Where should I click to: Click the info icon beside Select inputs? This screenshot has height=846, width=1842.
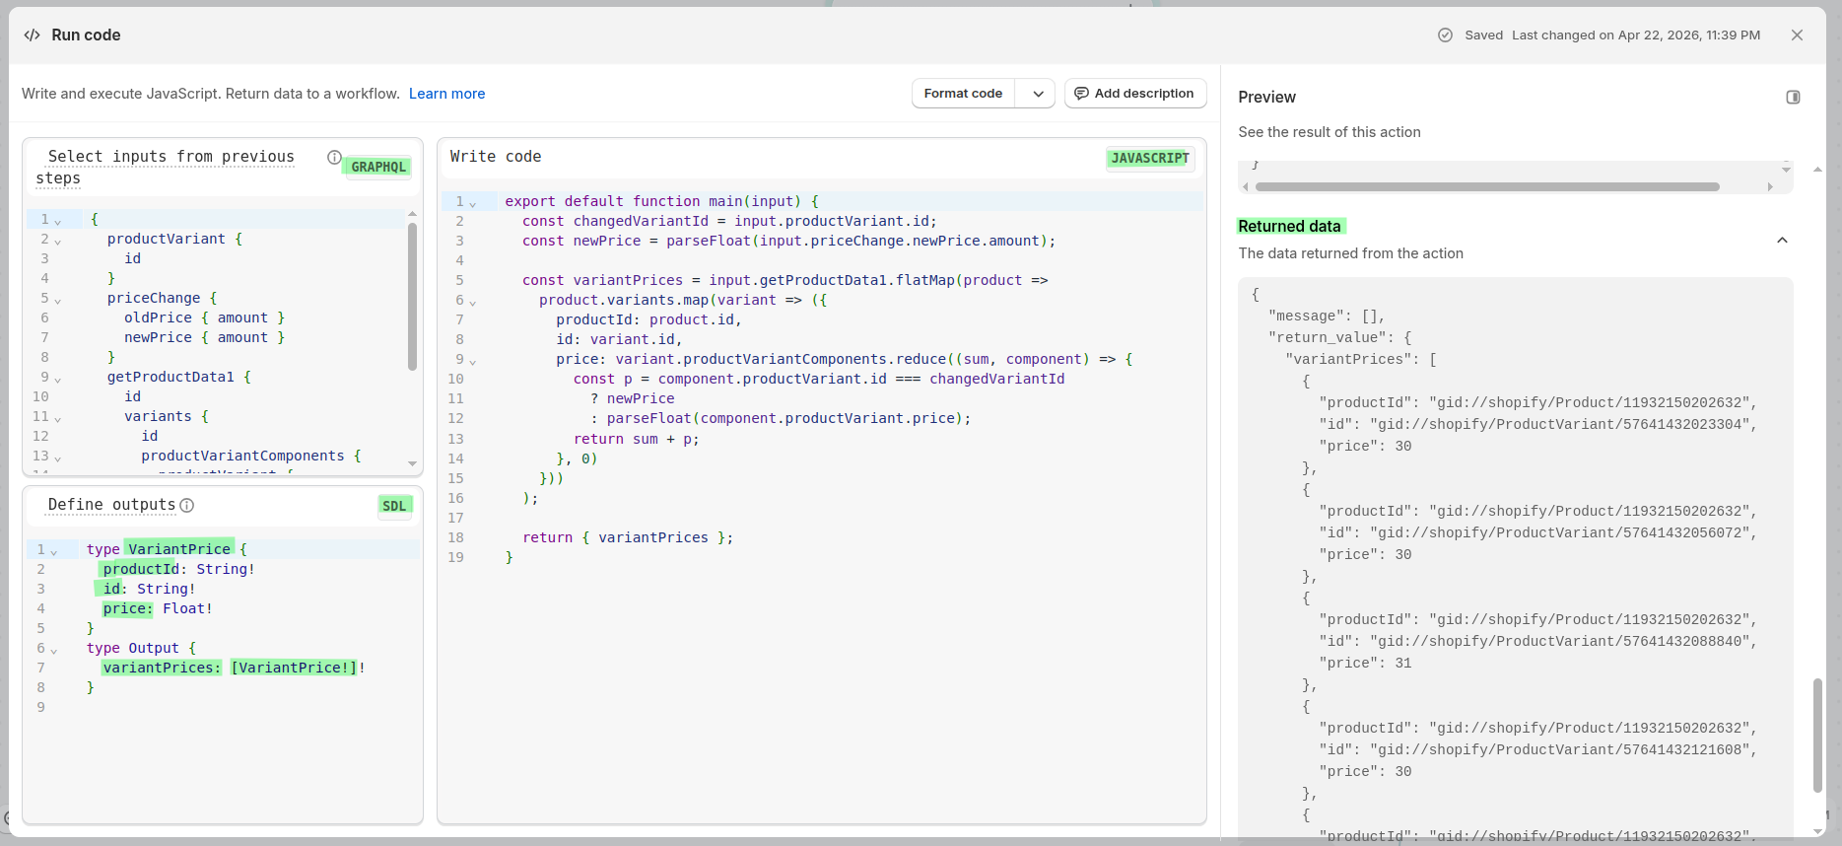click(x=334, y=158)
